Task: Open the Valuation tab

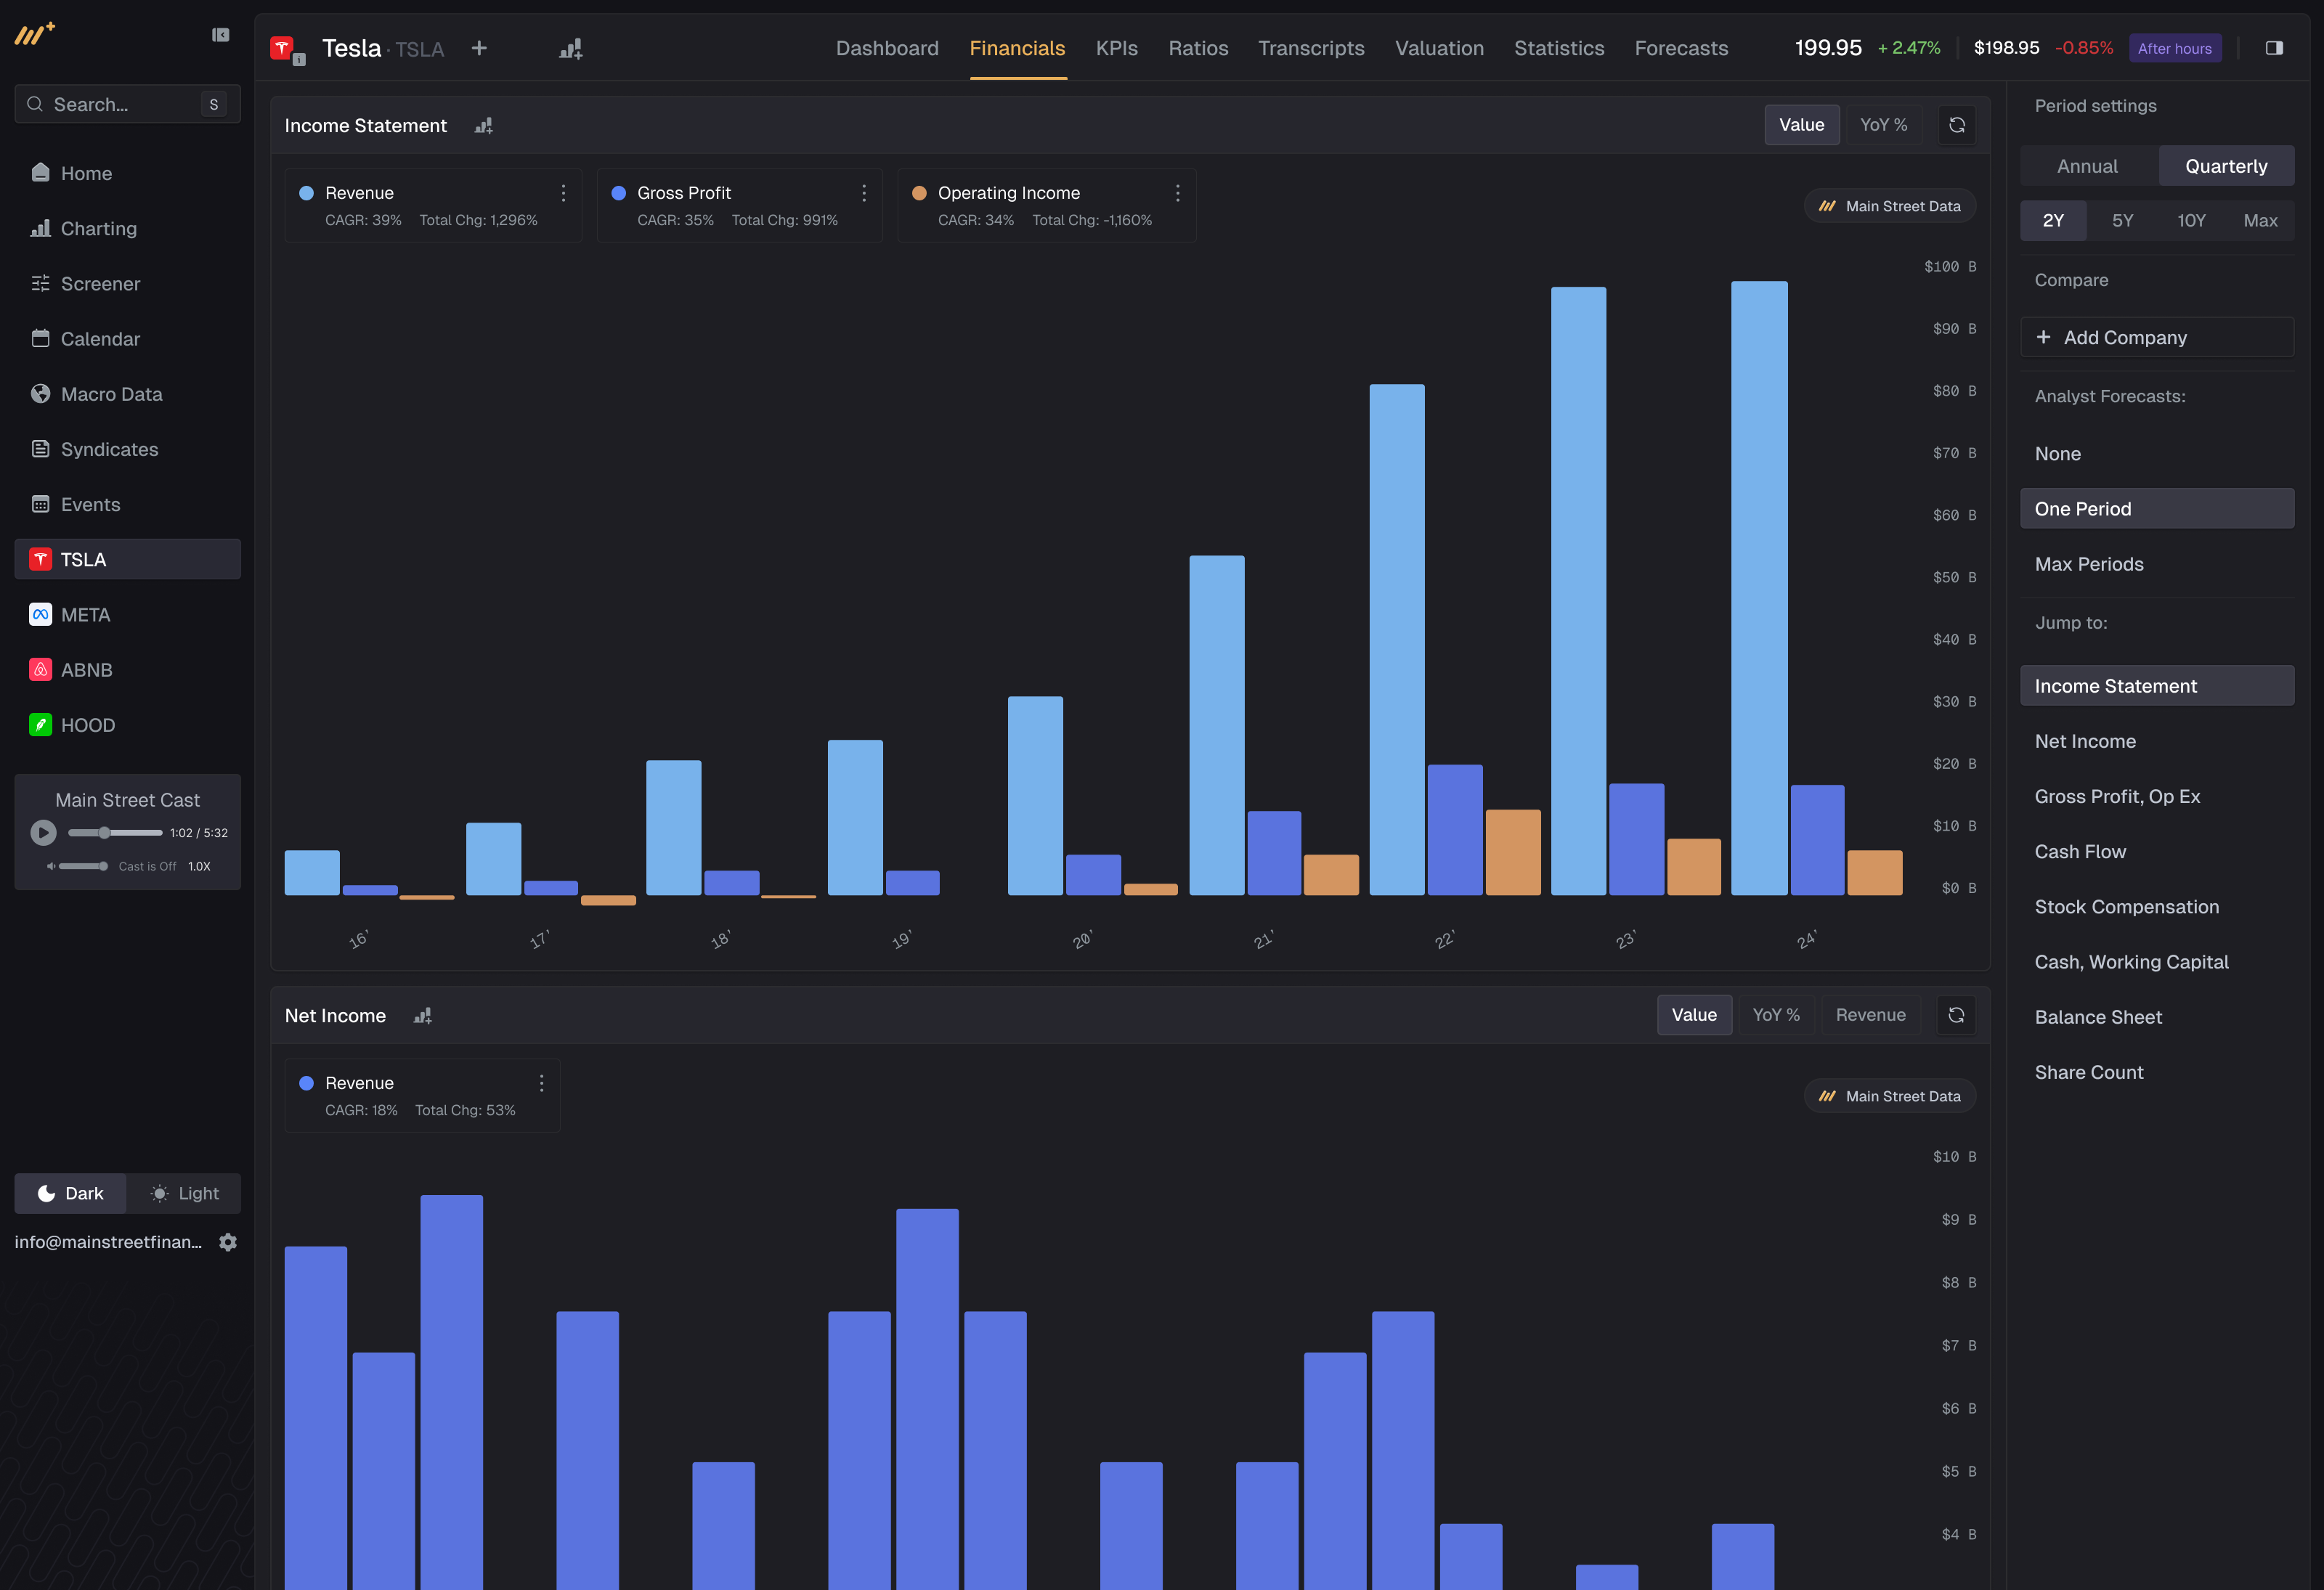Action: tap(1438, 48)
